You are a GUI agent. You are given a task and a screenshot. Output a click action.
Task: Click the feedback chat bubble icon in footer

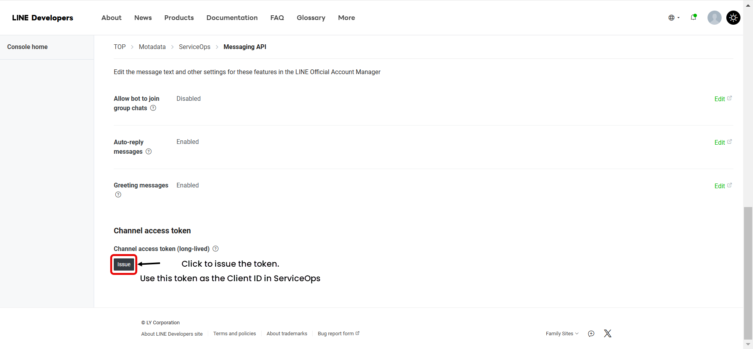tap(591, 334)
